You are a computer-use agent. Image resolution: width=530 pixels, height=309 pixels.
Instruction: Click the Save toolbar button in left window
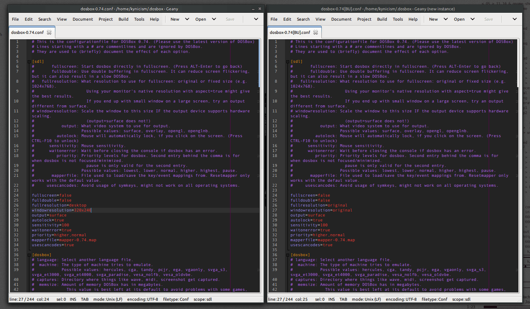coord(230,19)
